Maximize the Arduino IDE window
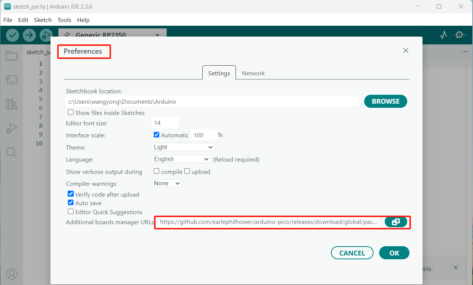Viewport: 473px width, 285px height. [439, 6]
